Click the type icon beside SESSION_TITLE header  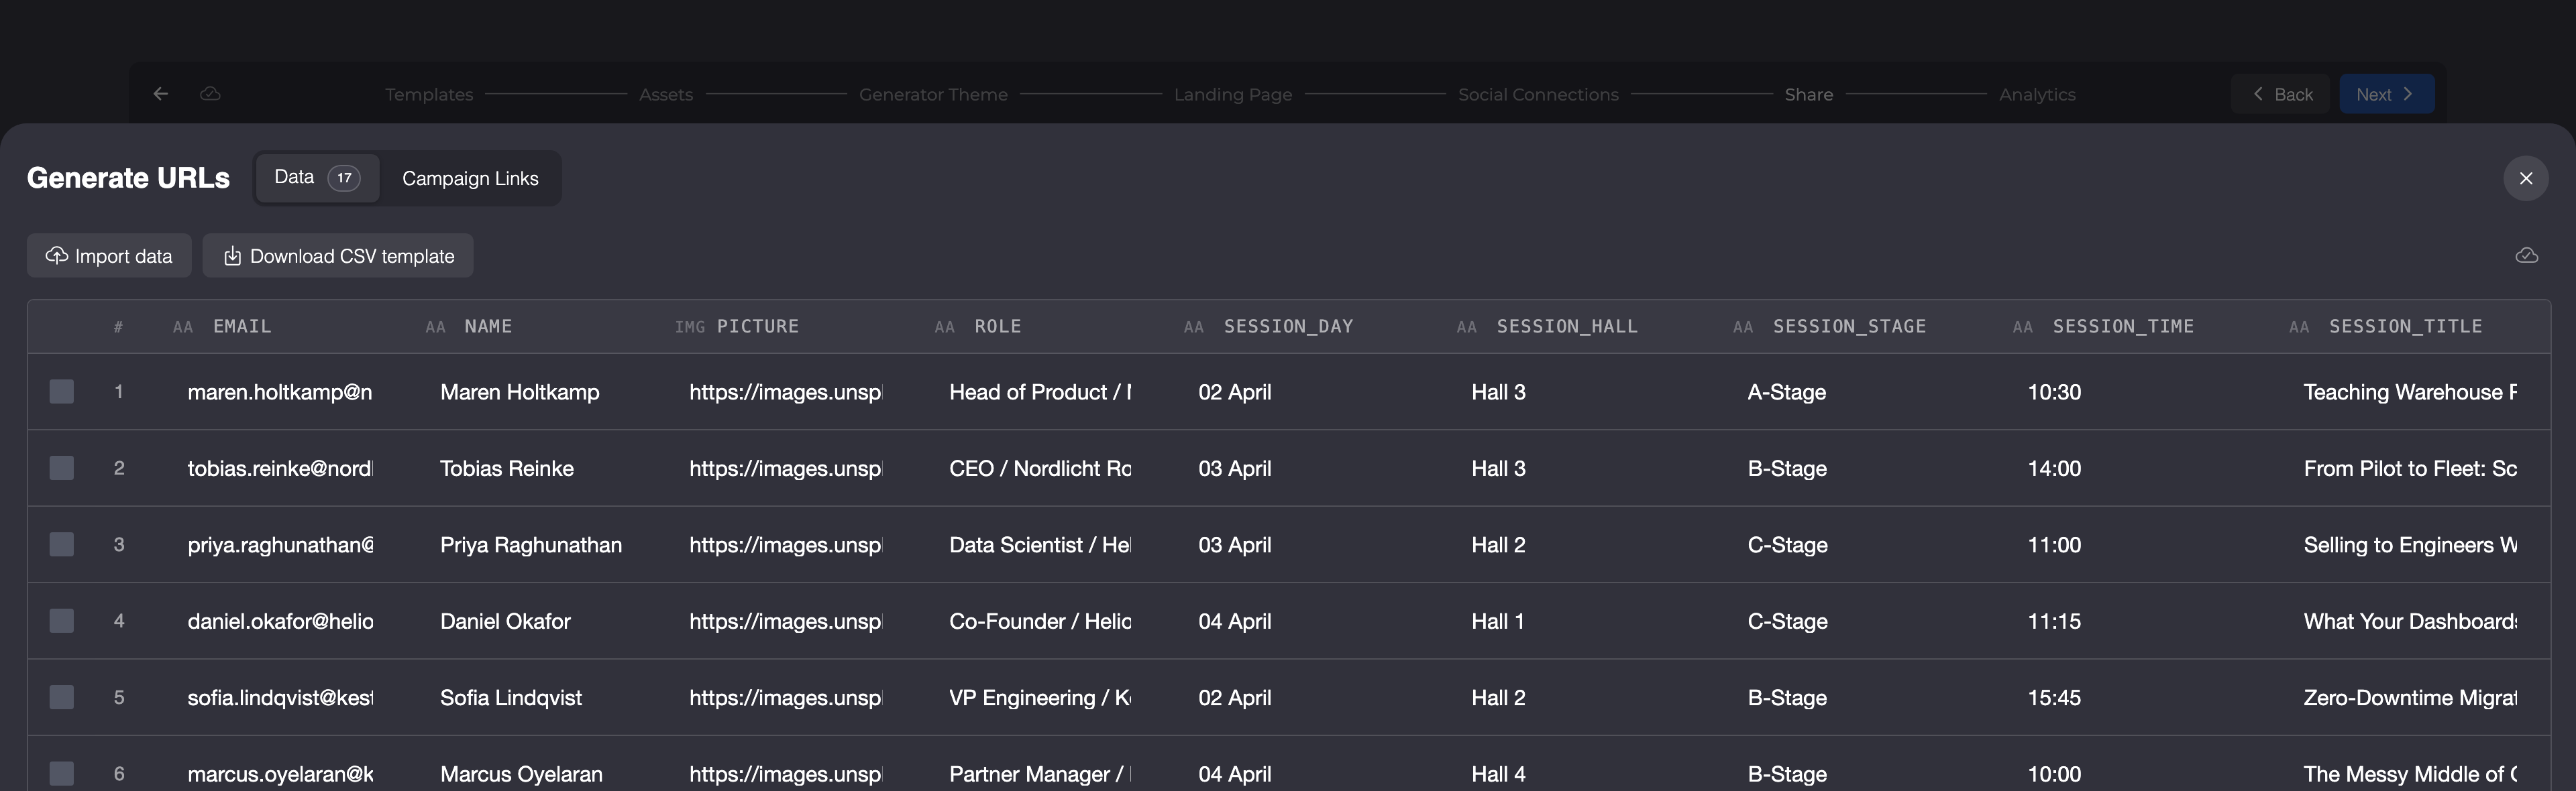pos(2299,328)
